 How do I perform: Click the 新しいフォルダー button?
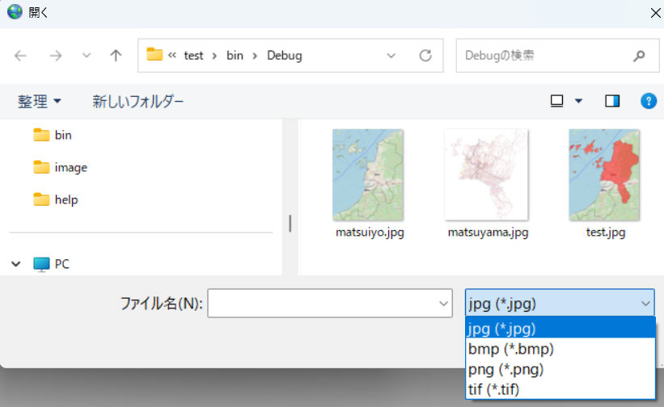tap(137, 101)
